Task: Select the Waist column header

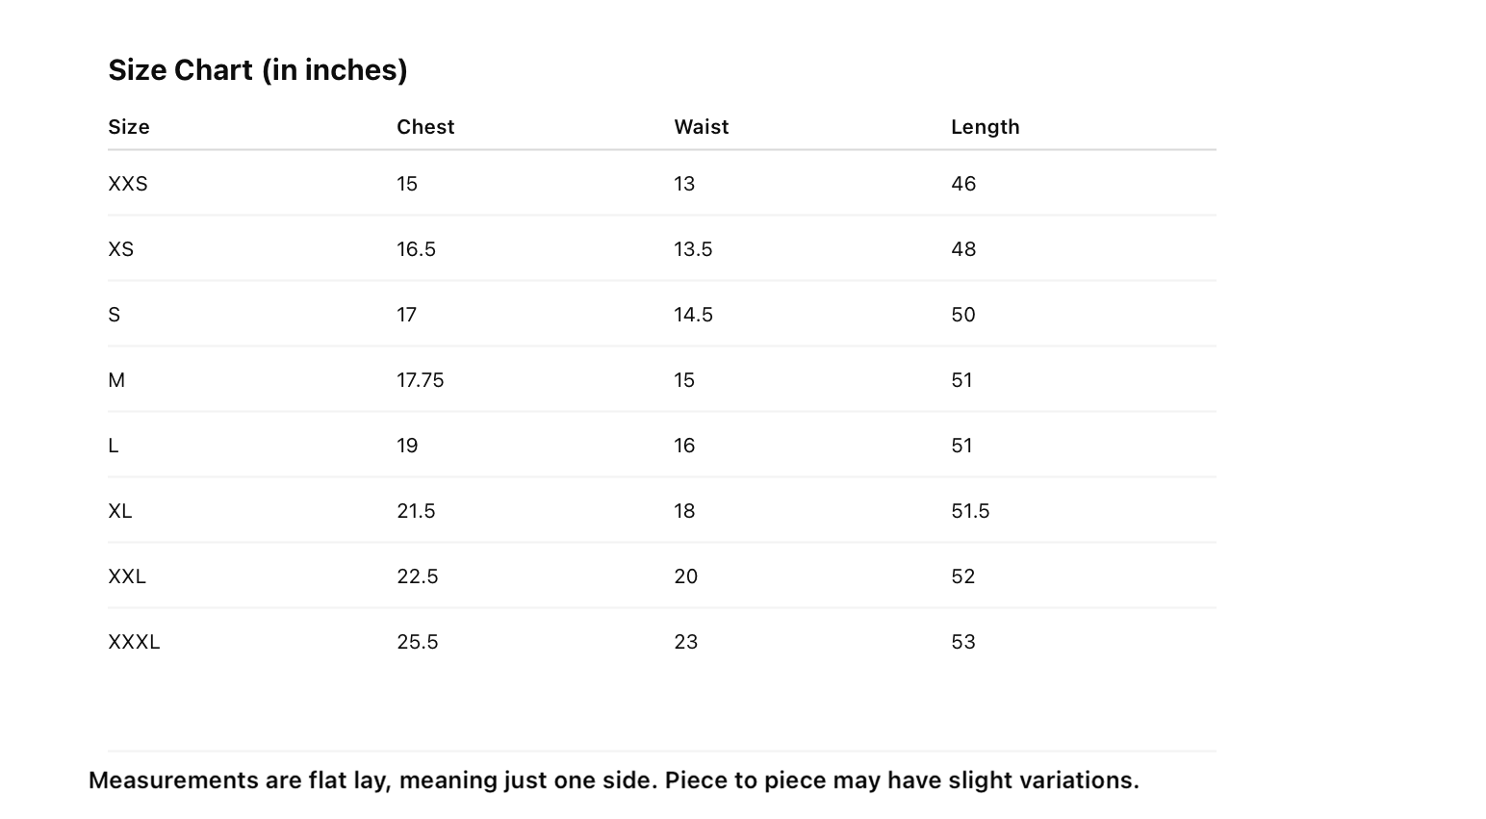Action: tap(702, 127)
